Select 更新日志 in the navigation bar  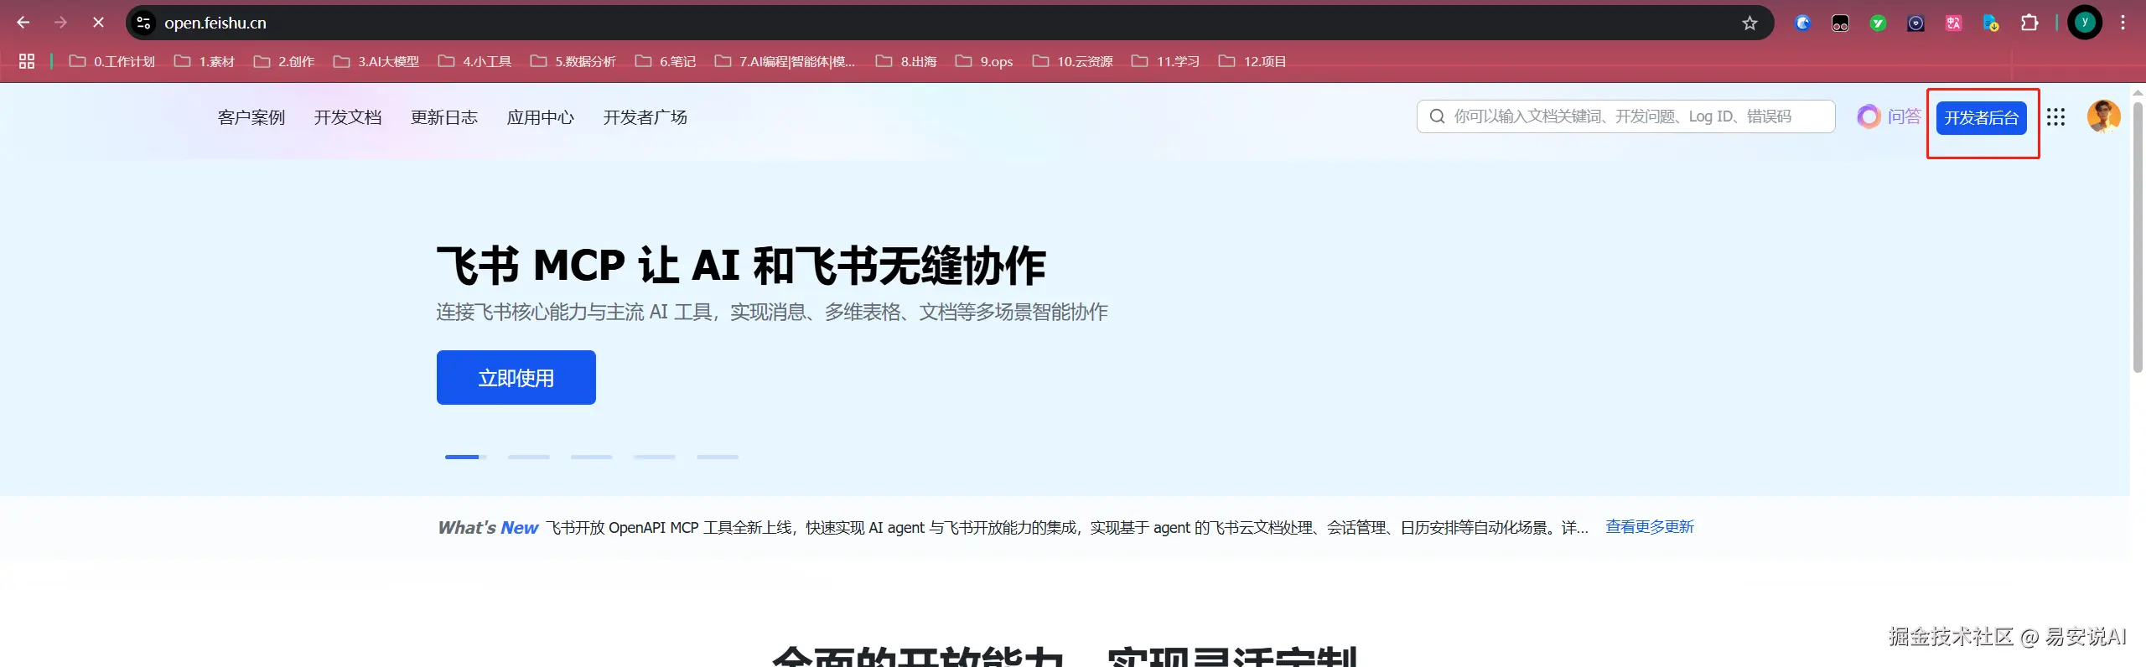point(444,117)
